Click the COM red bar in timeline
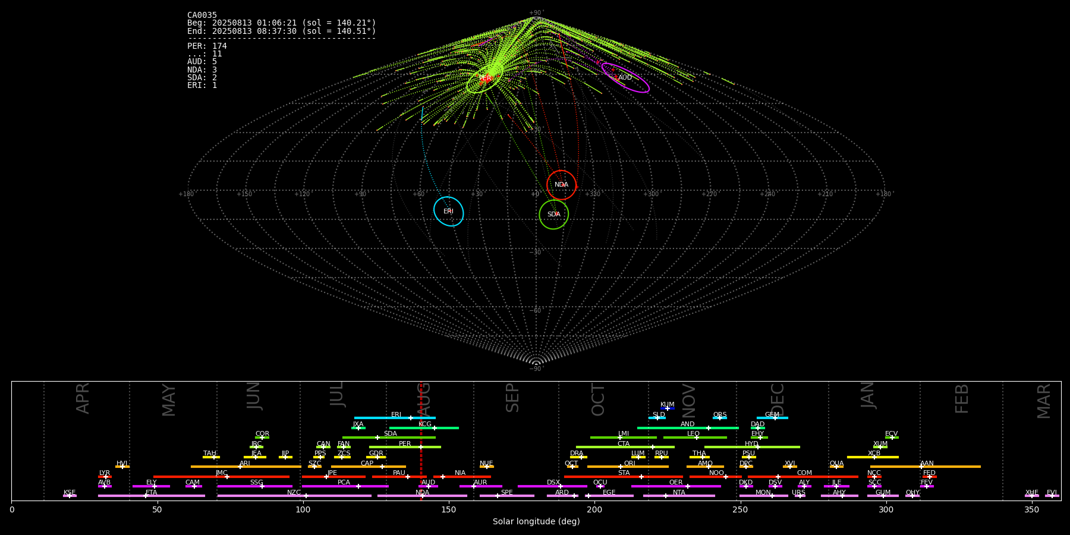Image resolution: width=1070 pixels, height=535 pixels. tap(804, 476)
